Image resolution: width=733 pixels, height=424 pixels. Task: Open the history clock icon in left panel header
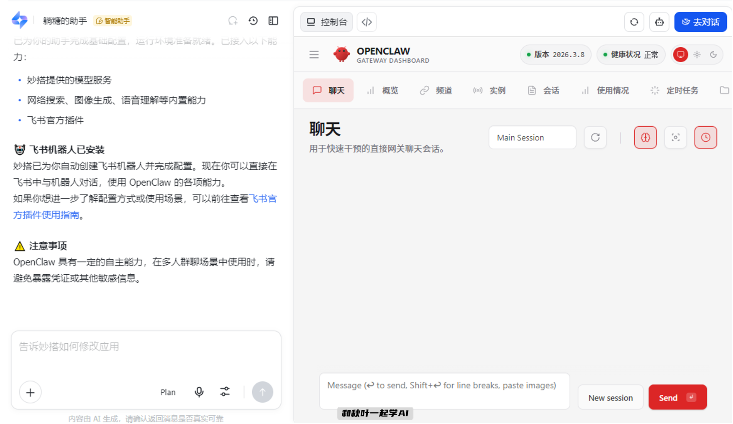click(x=253, y=20)
